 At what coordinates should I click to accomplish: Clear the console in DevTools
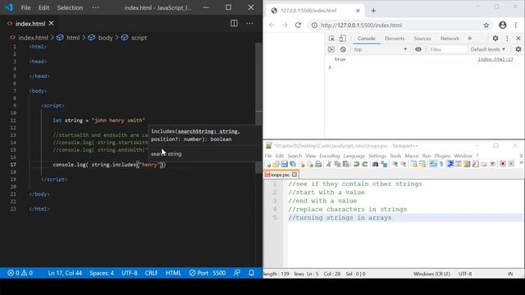343,49
